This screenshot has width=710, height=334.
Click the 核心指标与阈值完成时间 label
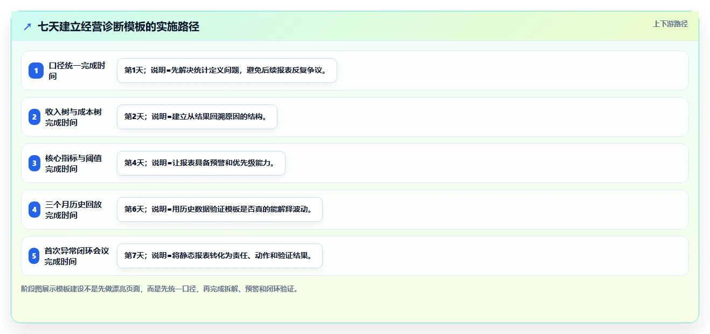tap(74, 163)
